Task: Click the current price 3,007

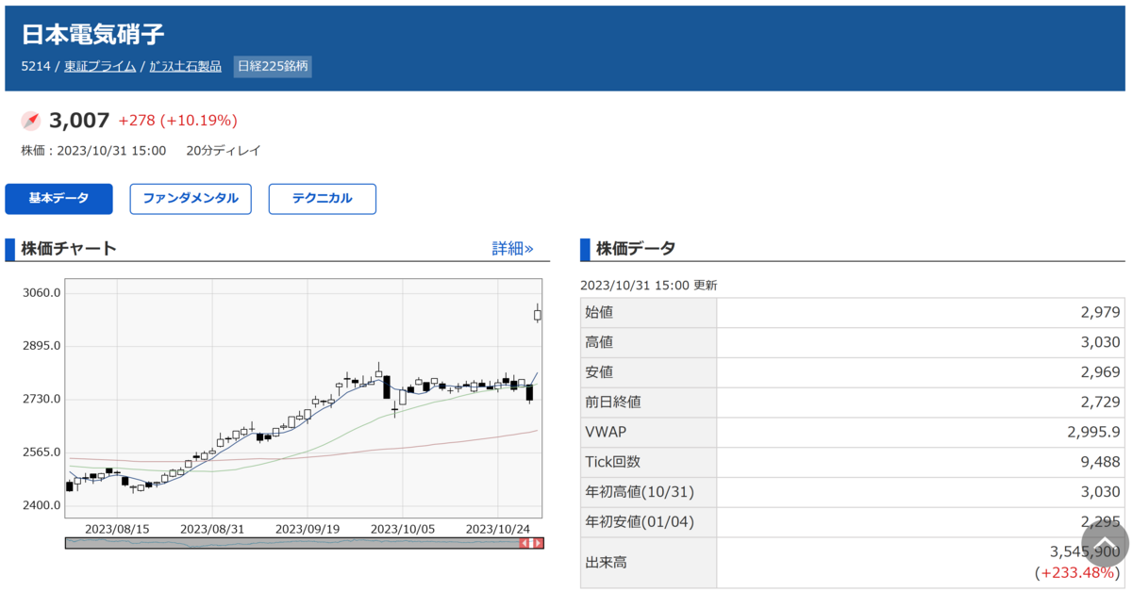Action: pos(79,121)
